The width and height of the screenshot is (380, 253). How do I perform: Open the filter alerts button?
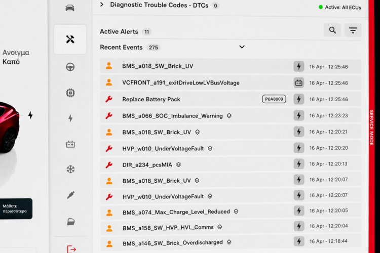click(353, 30)
